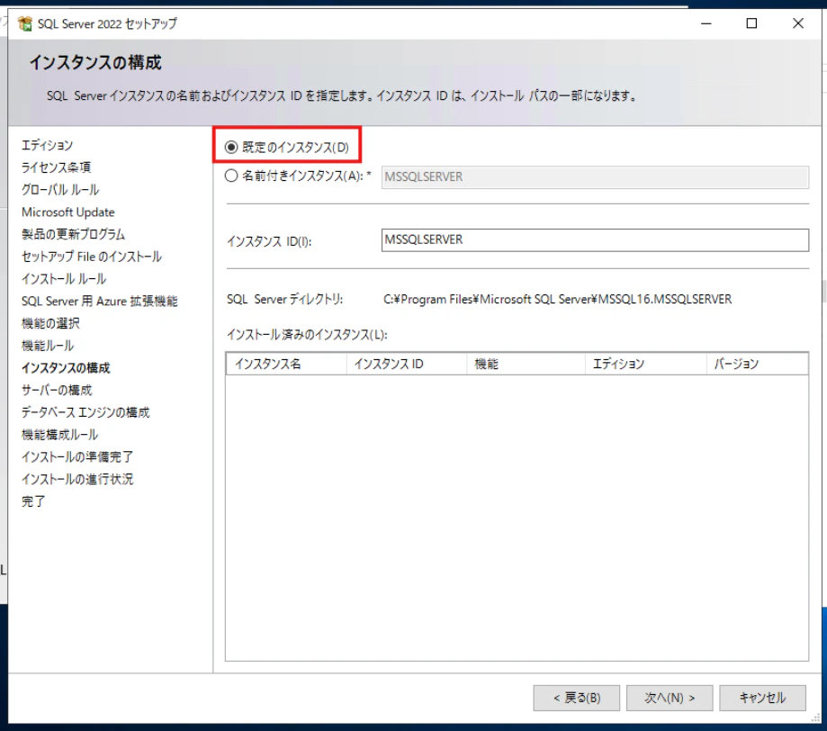Select the 製品の更新プログラム step
This screenshot has width=827, height=731.
73,234
